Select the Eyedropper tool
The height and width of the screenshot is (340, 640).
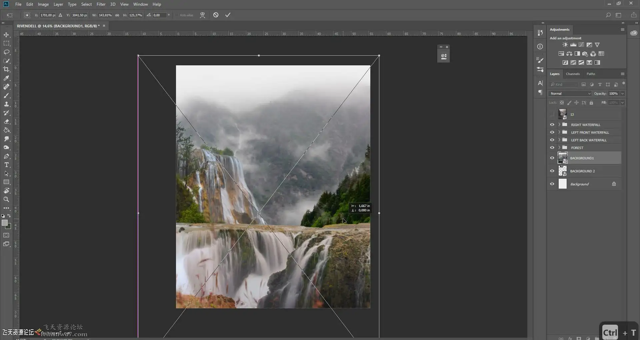6,78
